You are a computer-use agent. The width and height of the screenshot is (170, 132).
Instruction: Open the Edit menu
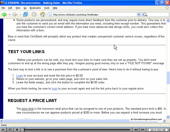[10, 8]
